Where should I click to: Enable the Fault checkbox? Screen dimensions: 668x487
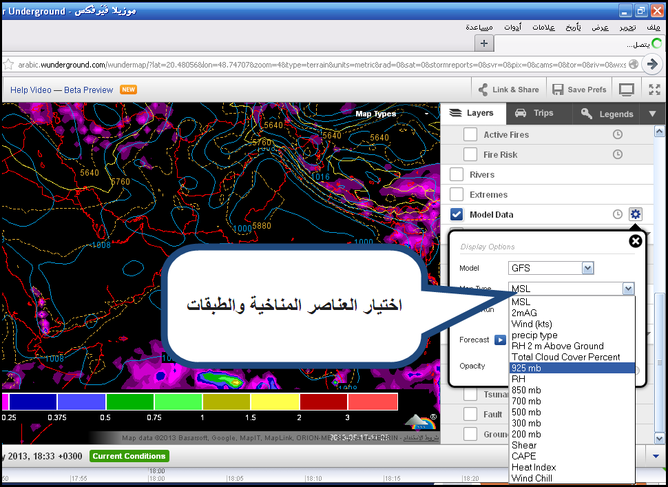(470, 414)
